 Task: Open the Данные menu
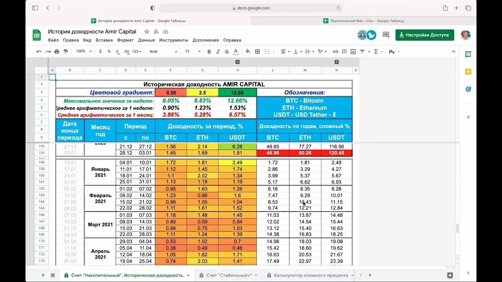coord(147,40)
